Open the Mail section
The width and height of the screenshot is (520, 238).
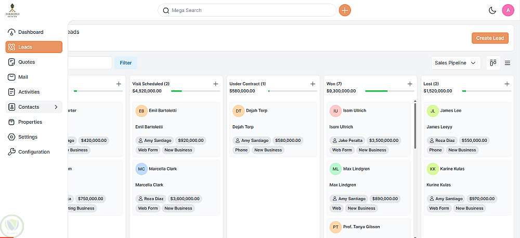[23, 77]
